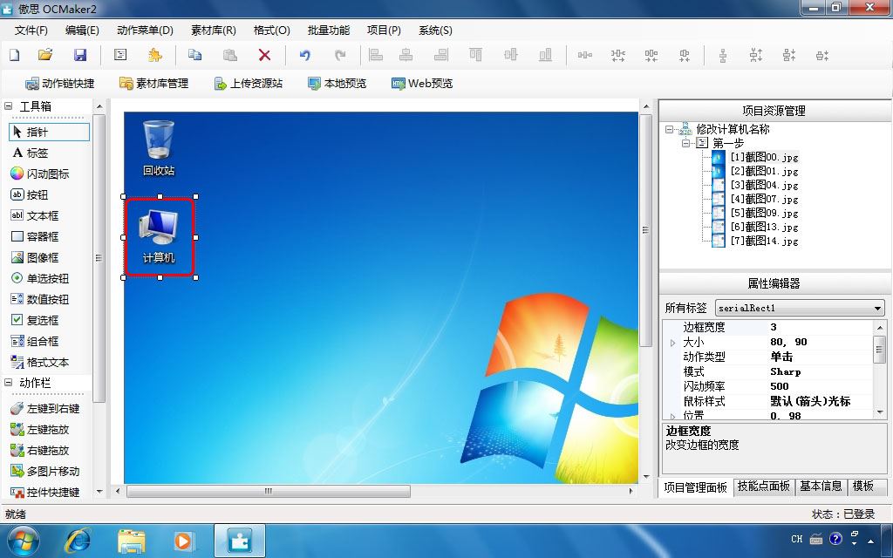Select the 复选框 checkbox tool

pyautogui.click(x=35, y=320)
